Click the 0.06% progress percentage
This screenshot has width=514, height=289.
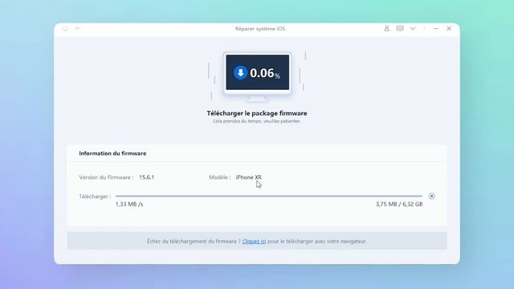click(265, 73)
